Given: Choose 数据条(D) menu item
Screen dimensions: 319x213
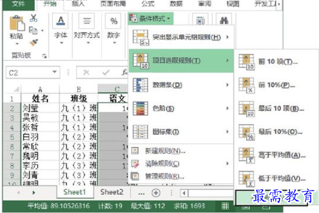Looking at the screenshot, I should (x=181, y=85).
